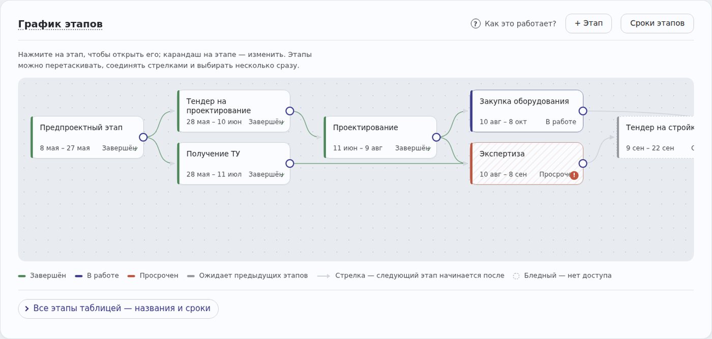Click the chevron beside Все этапы таблицей
This screenshot has height=339, width=712.
[27, 309]
